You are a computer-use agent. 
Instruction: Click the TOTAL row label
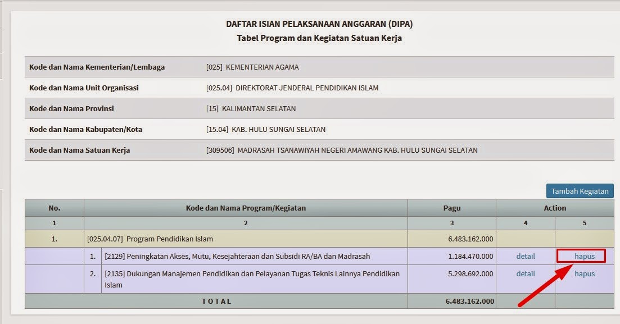pyautogui.click(x=216, y=301)
